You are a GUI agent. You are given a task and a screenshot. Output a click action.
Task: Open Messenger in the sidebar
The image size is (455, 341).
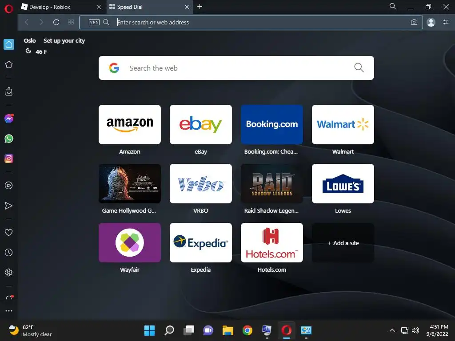pos(9,118)
